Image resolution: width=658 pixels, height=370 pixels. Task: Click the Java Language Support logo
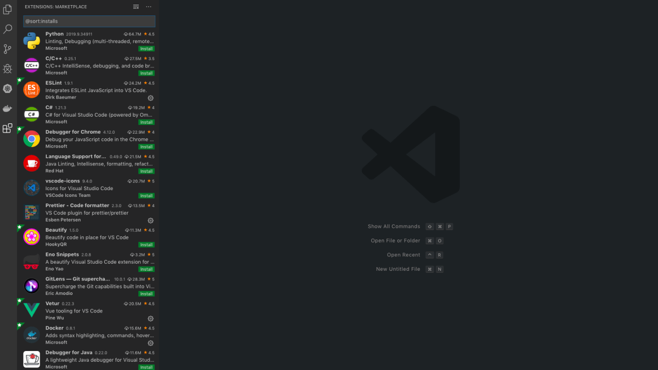click(x=31, y=163)
